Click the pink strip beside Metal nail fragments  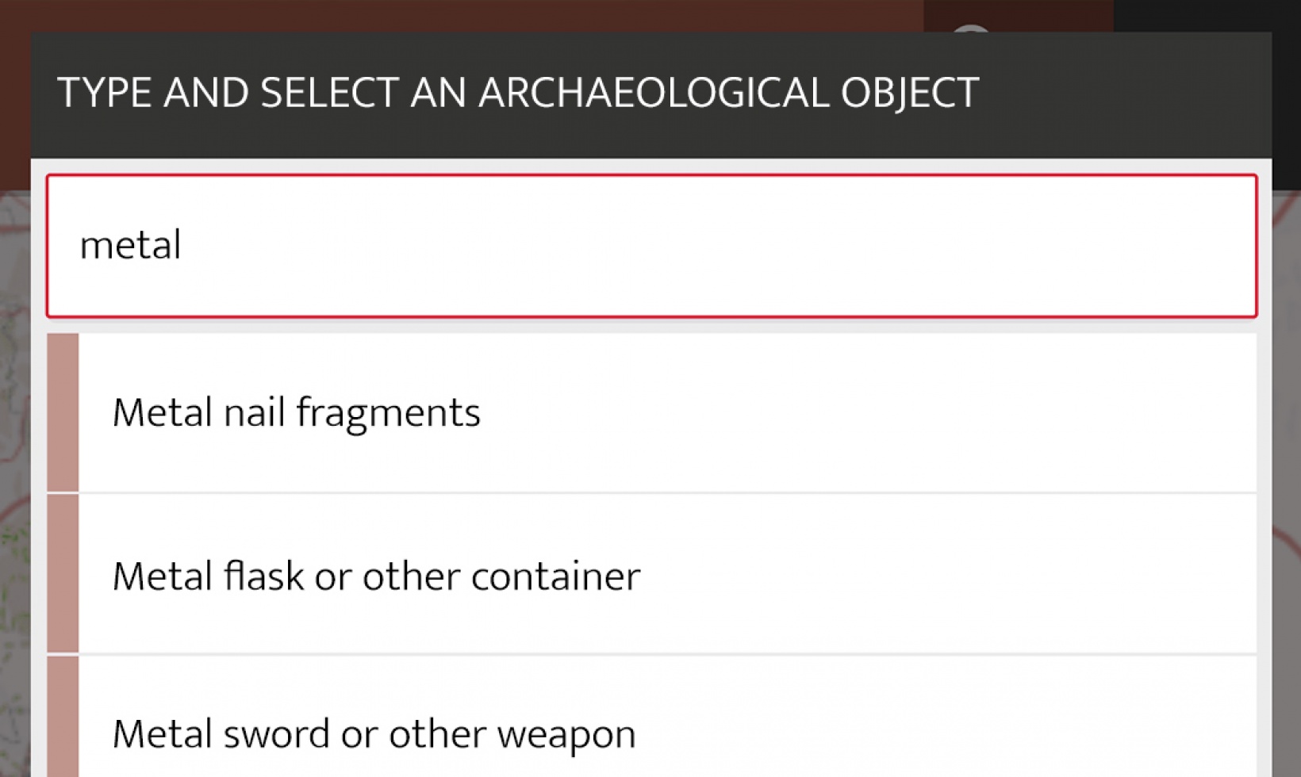coord(63,412)
